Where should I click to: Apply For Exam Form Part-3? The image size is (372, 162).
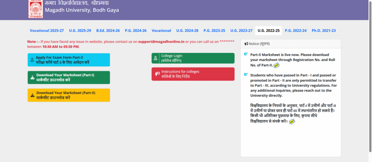click(69, 60)
